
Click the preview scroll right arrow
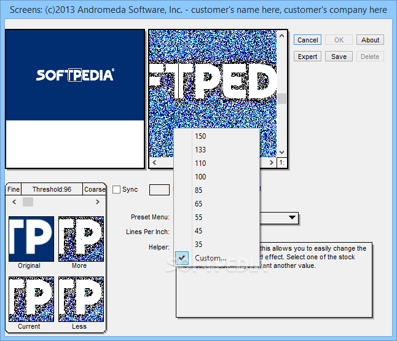(x=272, y=163)
